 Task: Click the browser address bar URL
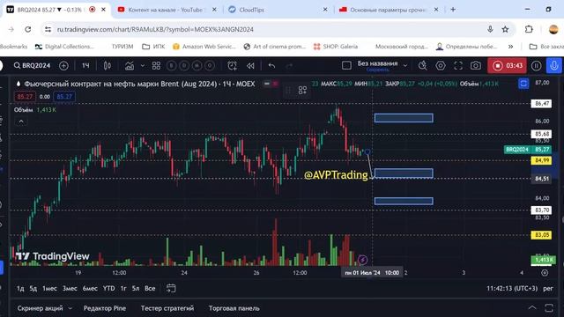click(x=155, y=29)
